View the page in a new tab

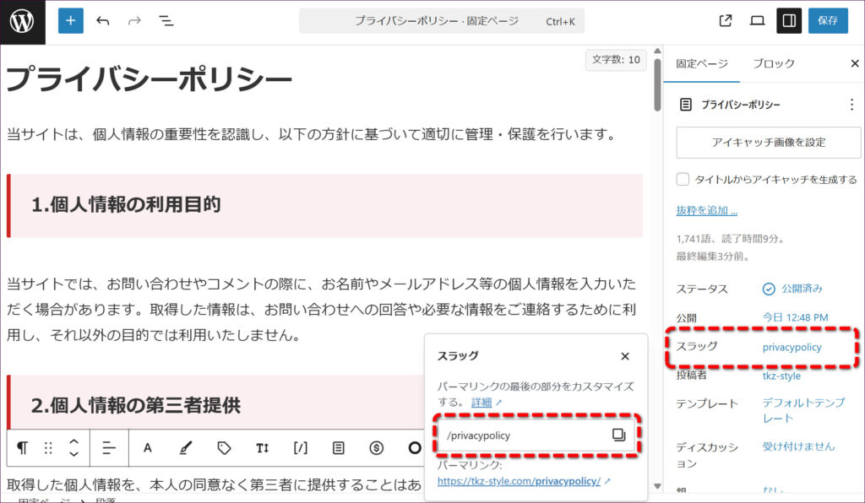point(725,21)
